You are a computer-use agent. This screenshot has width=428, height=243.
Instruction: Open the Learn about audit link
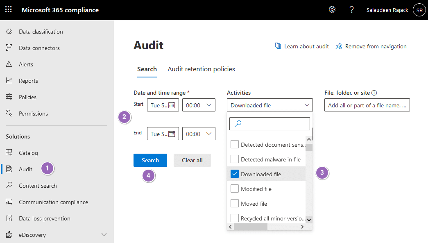click(306, 46)
